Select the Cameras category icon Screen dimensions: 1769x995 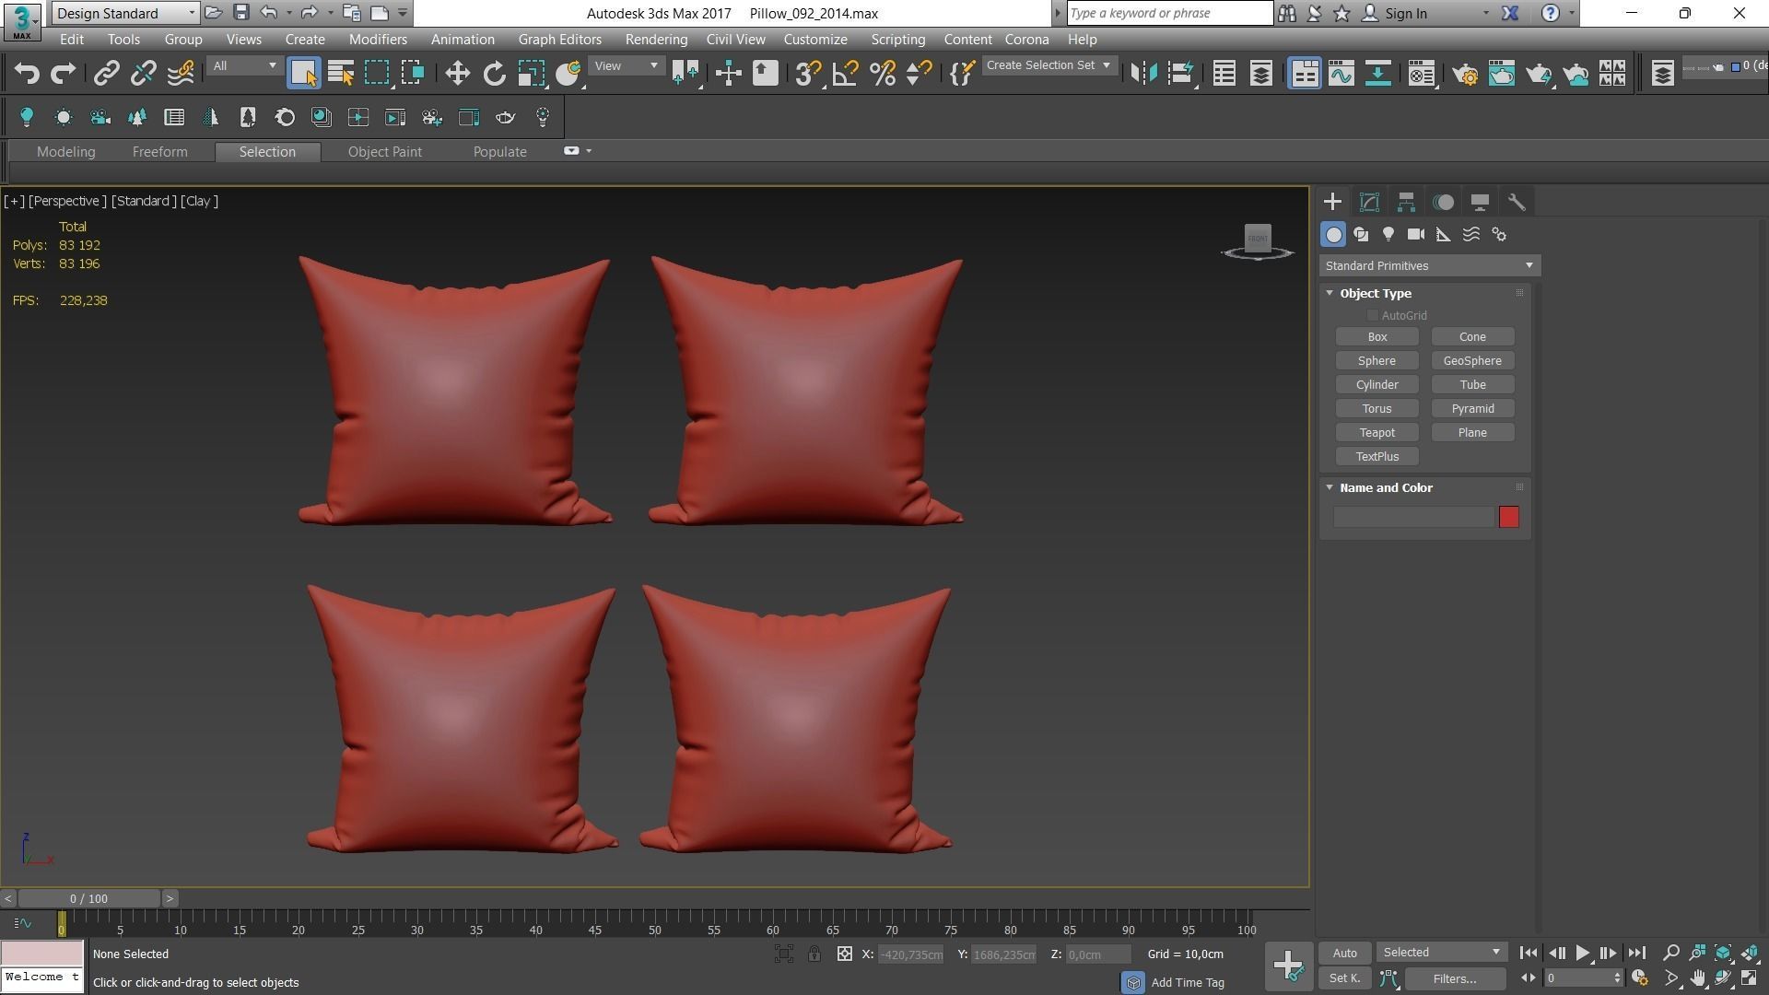click(1416, 235)
